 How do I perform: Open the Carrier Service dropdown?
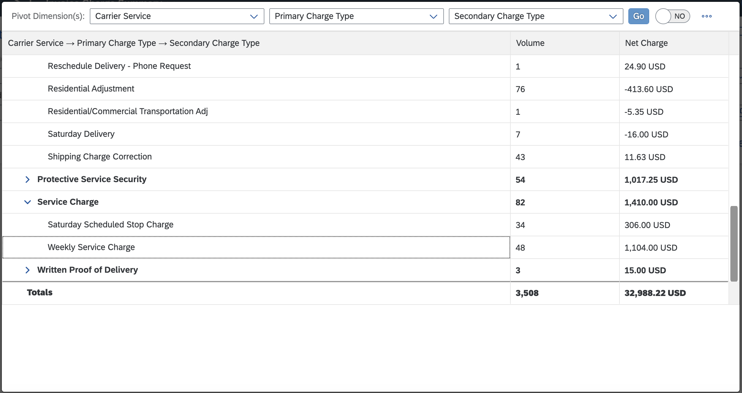pos(177,16)
